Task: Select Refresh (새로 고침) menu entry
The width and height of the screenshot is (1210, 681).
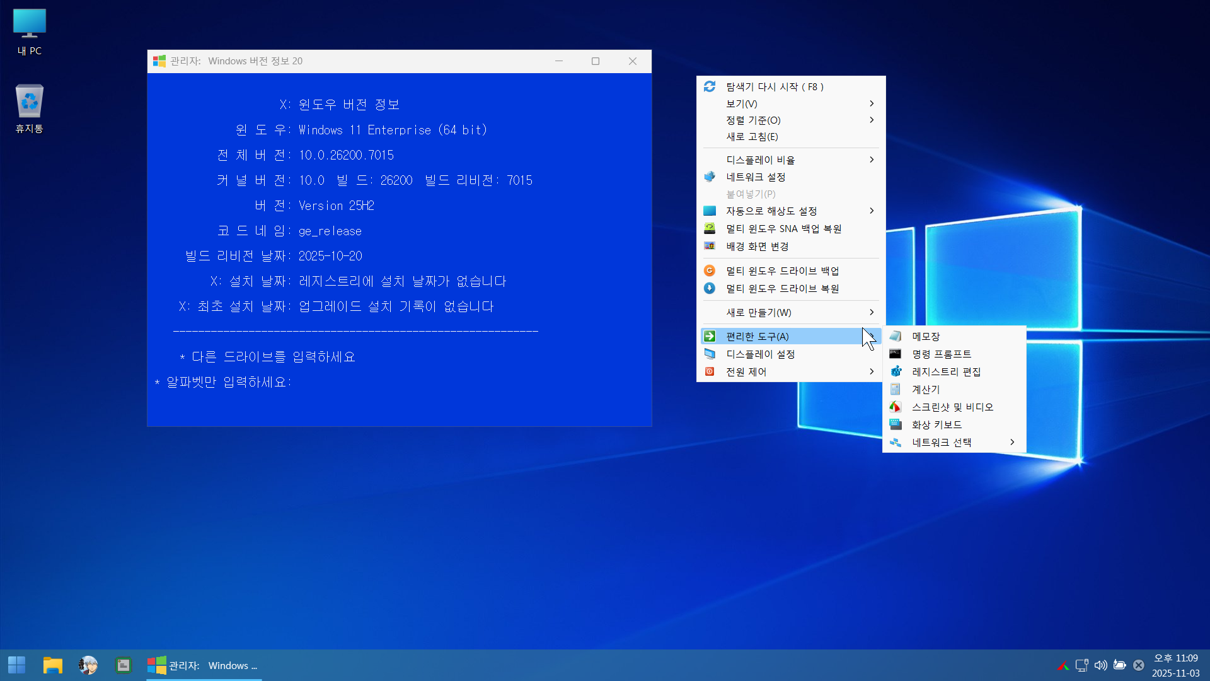Action: click(x=752, y=137)
